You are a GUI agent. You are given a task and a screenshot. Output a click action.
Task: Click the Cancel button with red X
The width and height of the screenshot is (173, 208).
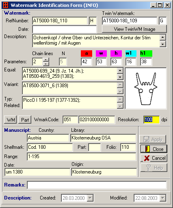[154, 158]
